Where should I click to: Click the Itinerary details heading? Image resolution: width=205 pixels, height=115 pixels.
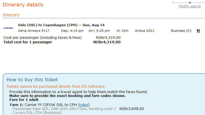coord(23,5)
